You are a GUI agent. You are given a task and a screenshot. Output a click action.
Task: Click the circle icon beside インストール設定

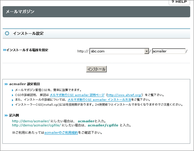[7, 33]
